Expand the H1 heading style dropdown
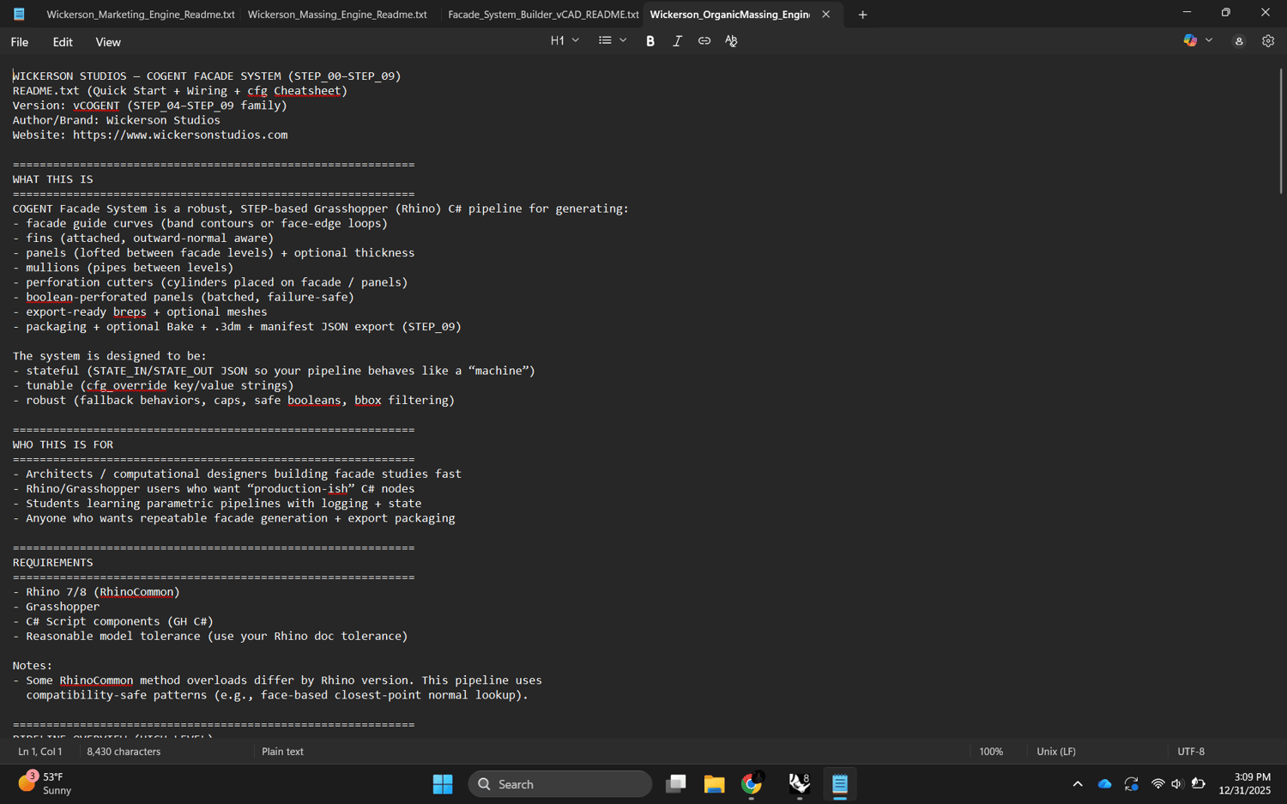The image size is (1287, 804). click(565, 41)
